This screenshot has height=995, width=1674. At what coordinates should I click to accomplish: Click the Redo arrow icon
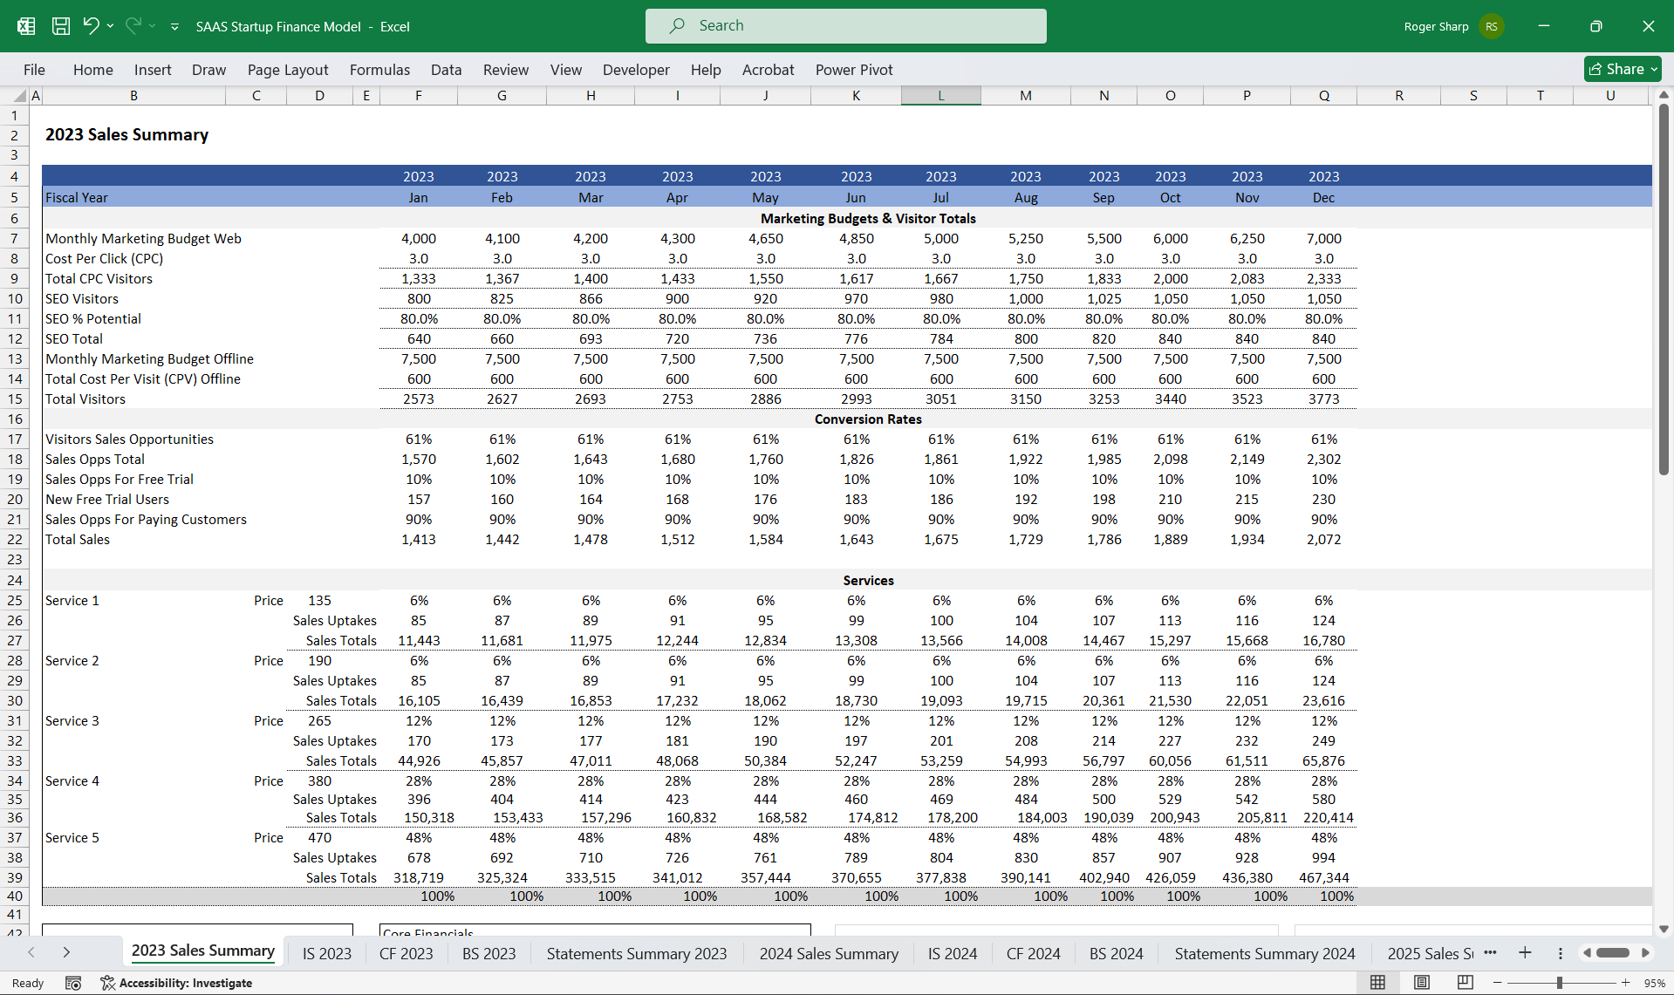coord(133,26)
